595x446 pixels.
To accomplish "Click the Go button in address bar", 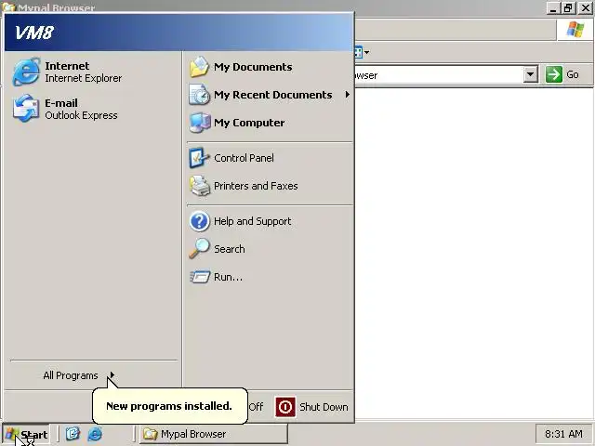I will pyautogui.click(x=562, y=74).
